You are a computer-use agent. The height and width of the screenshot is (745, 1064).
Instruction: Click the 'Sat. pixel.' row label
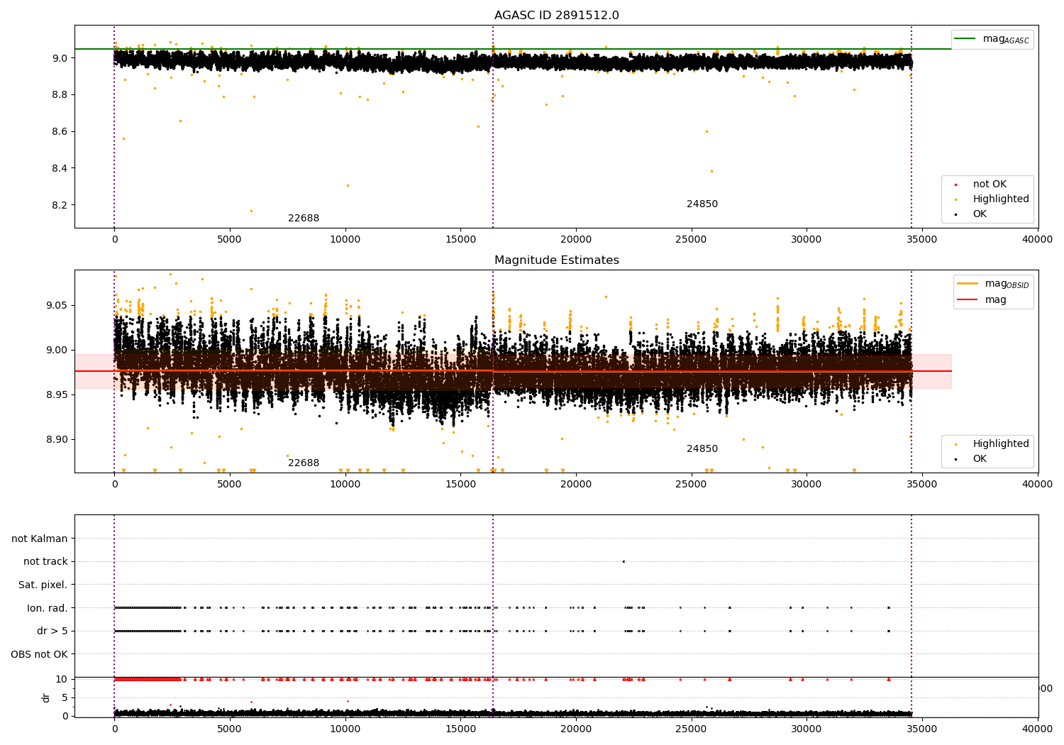[x=43, y=585]
